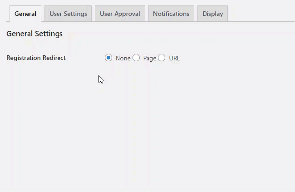This screenshot has width=295, height=192.
Task: Enable the URL radio button
Action: click(x=162, y=58)
